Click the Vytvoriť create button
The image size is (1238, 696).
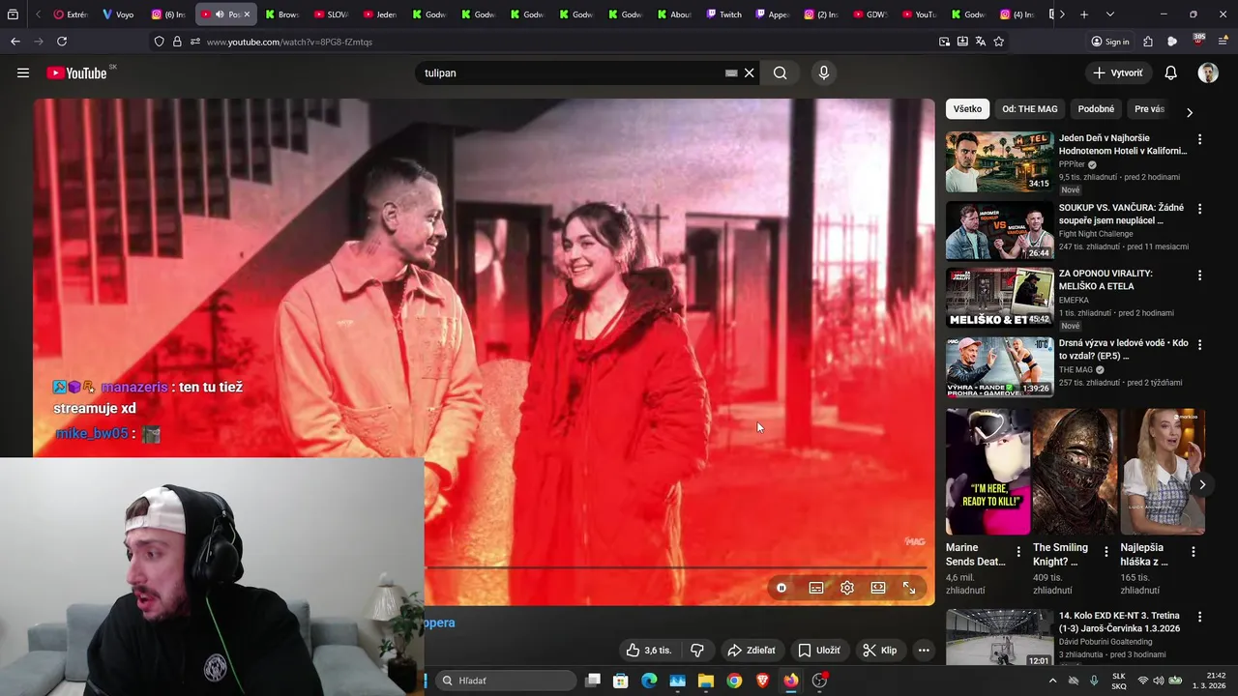[x=1118, y=72]
